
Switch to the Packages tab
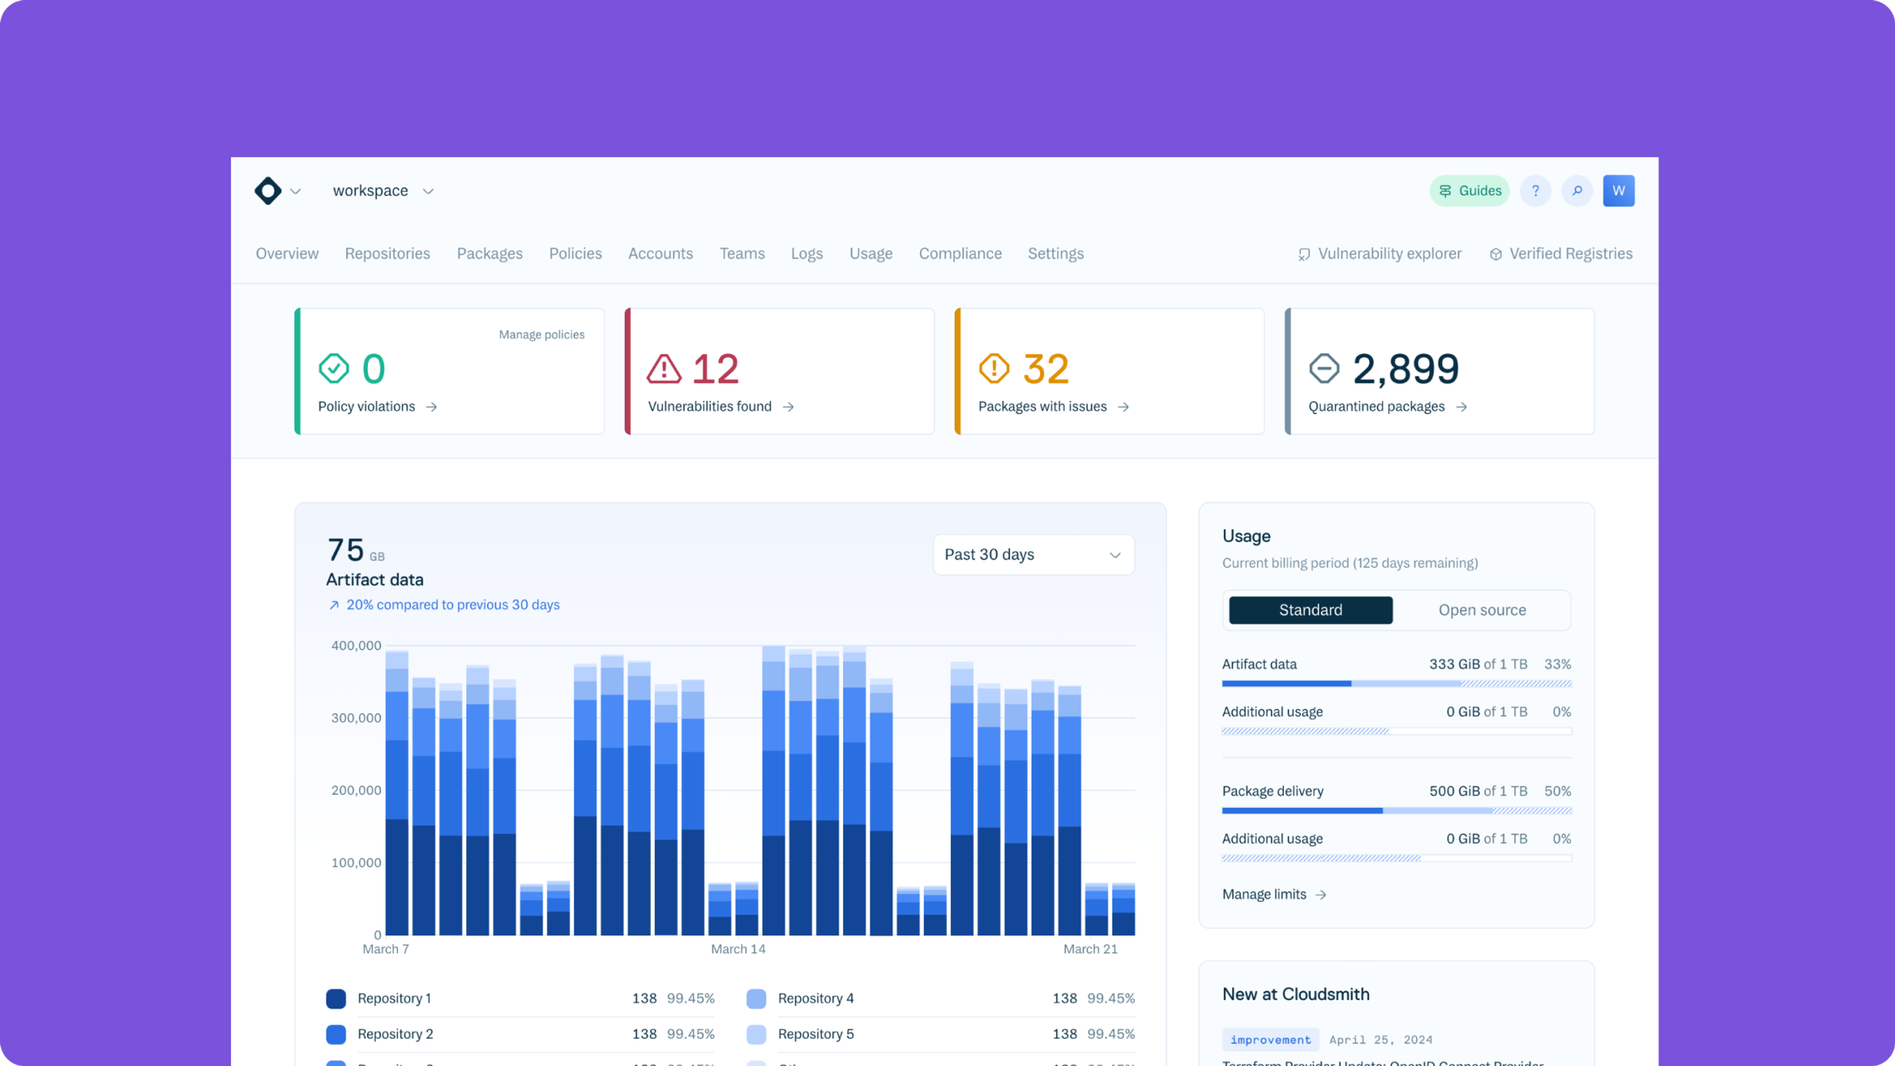489,254
